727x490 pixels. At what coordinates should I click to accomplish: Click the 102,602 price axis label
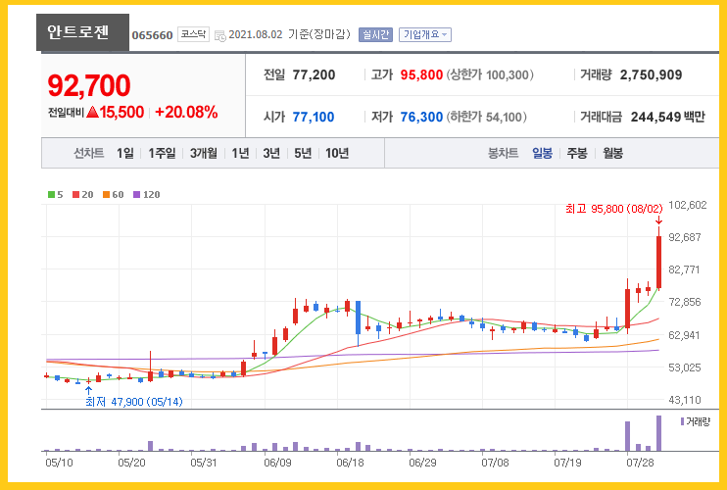(688, 205)
